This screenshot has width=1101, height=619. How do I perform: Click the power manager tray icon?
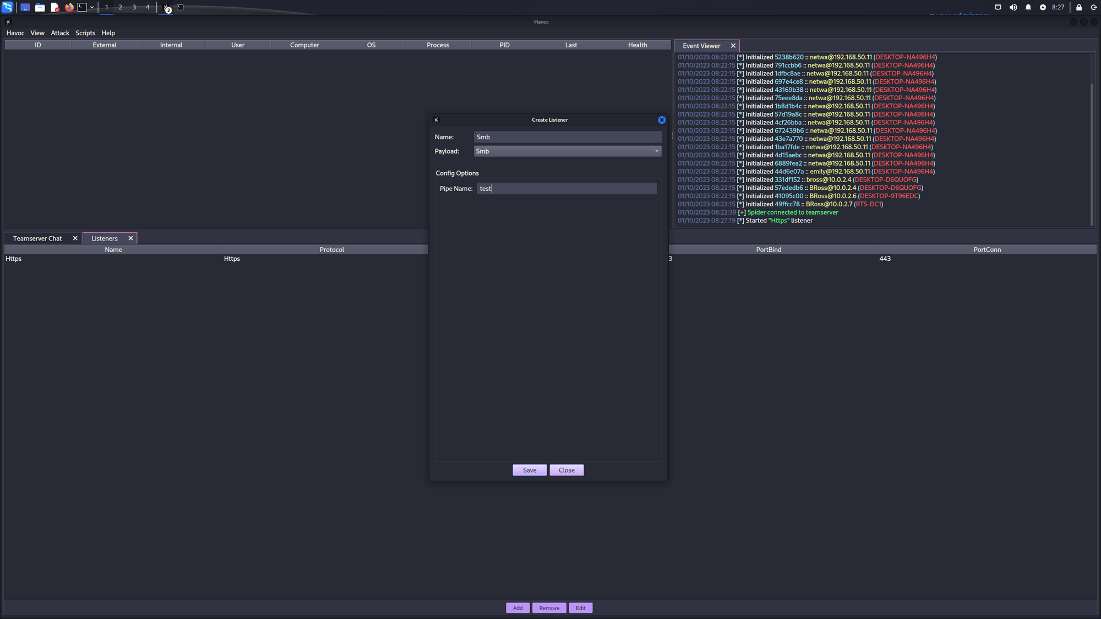[1043, 7]
